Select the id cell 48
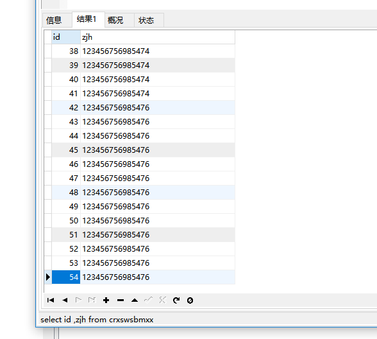This screenshot has height=339, width=377. (66, 193)
